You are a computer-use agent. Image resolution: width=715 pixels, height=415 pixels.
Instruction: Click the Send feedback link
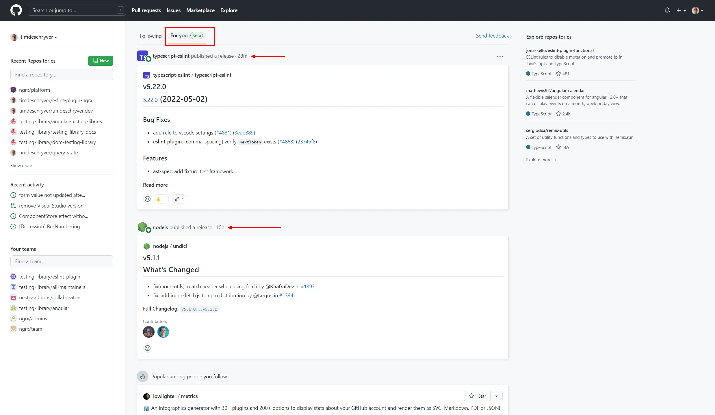[492, 35]
